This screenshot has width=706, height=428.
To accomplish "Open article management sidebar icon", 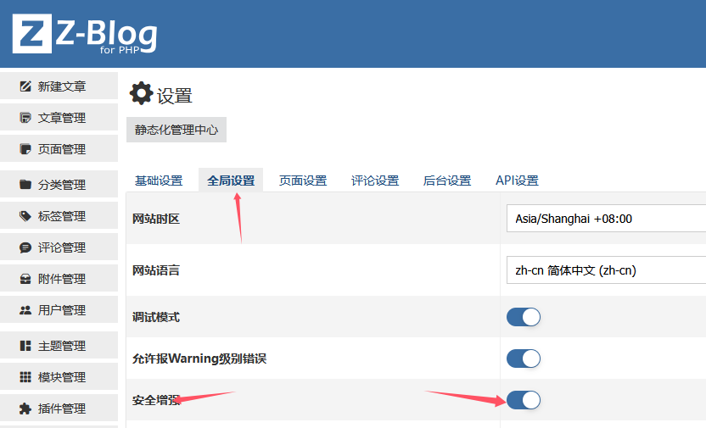I will point(25,118).
